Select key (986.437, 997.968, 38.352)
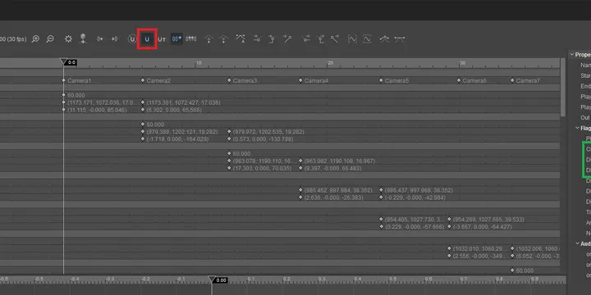Viewport: 591px width, 295px height. (381, 190)
